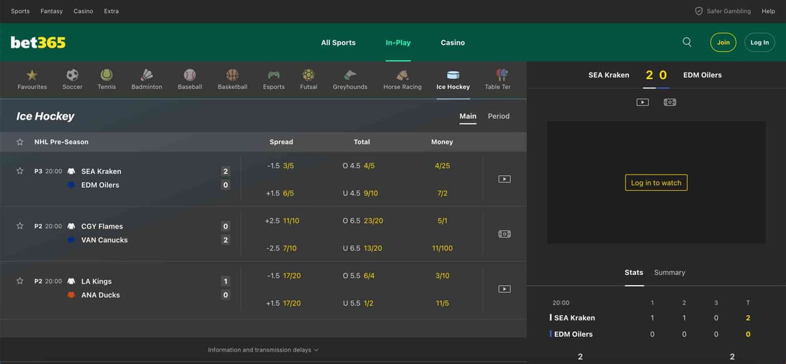Open the search magnifier icon
786x364 pixels.
[687, 42]
